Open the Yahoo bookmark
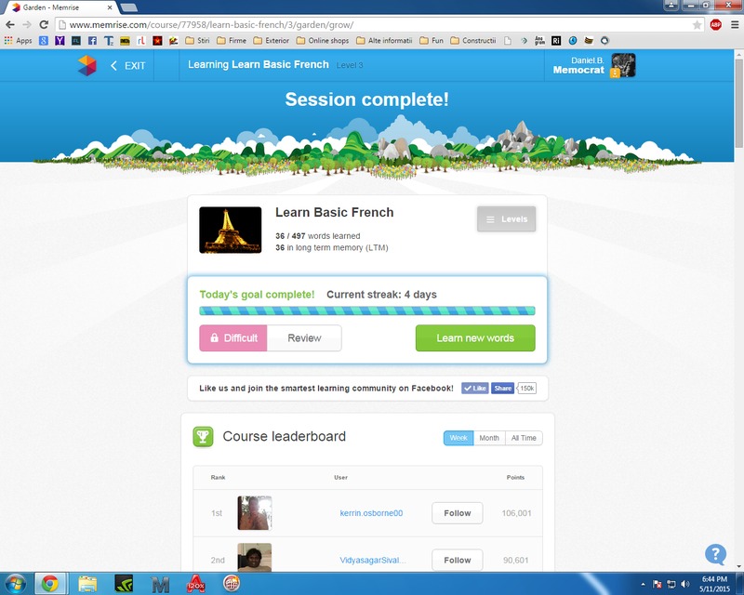 point(60,41)
